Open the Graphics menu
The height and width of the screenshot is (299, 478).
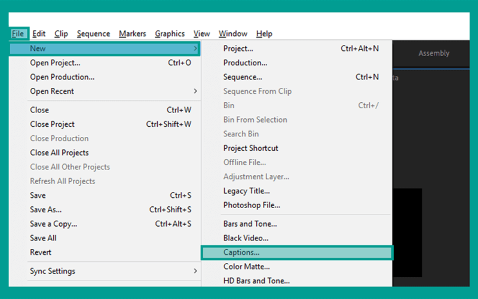[x=170, y=33]
